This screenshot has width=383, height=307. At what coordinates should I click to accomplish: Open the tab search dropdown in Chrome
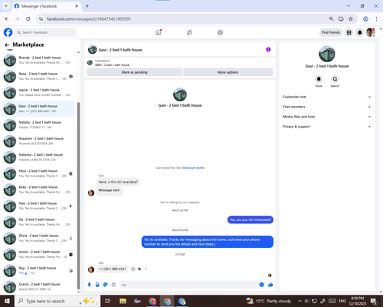[6, 6]
